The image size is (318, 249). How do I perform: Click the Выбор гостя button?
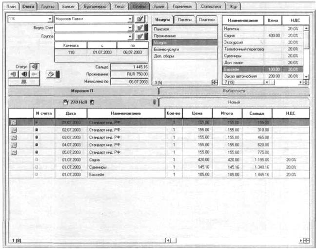[233, 91]
